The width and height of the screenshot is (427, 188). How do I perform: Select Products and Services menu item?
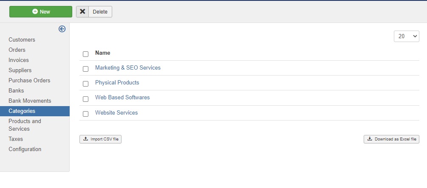(25, 125)
